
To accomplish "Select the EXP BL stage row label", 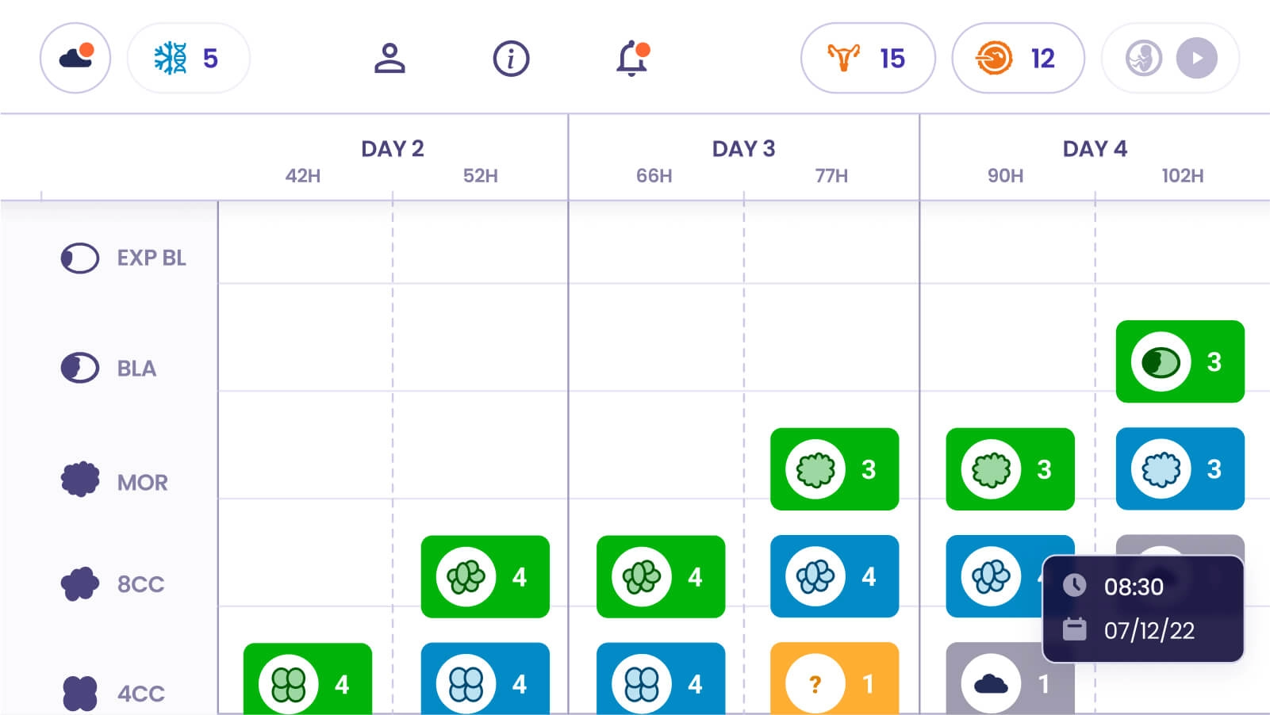I will (151, 258).
